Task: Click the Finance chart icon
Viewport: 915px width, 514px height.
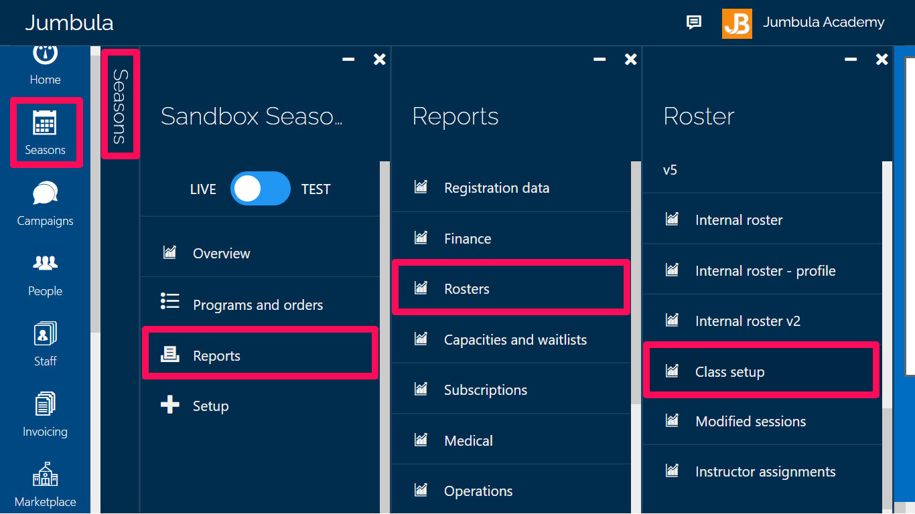Action: point(421,237)
